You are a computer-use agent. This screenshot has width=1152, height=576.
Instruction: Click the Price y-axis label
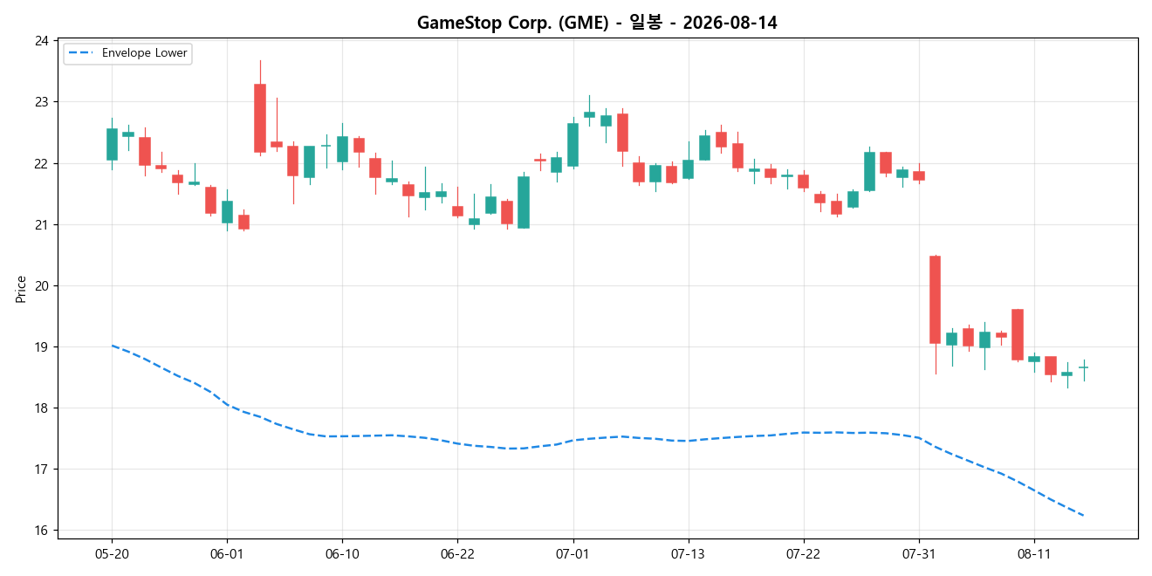[21, 289]
